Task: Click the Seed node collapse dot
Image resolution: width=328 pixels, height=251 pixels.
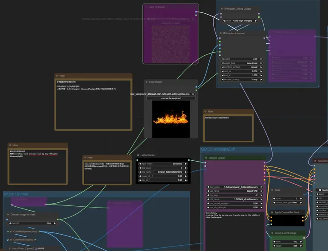Action: click(272, 190)
